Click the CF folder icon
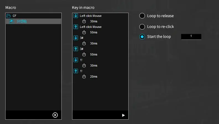219x124 pixels. (x=9, y=16)
